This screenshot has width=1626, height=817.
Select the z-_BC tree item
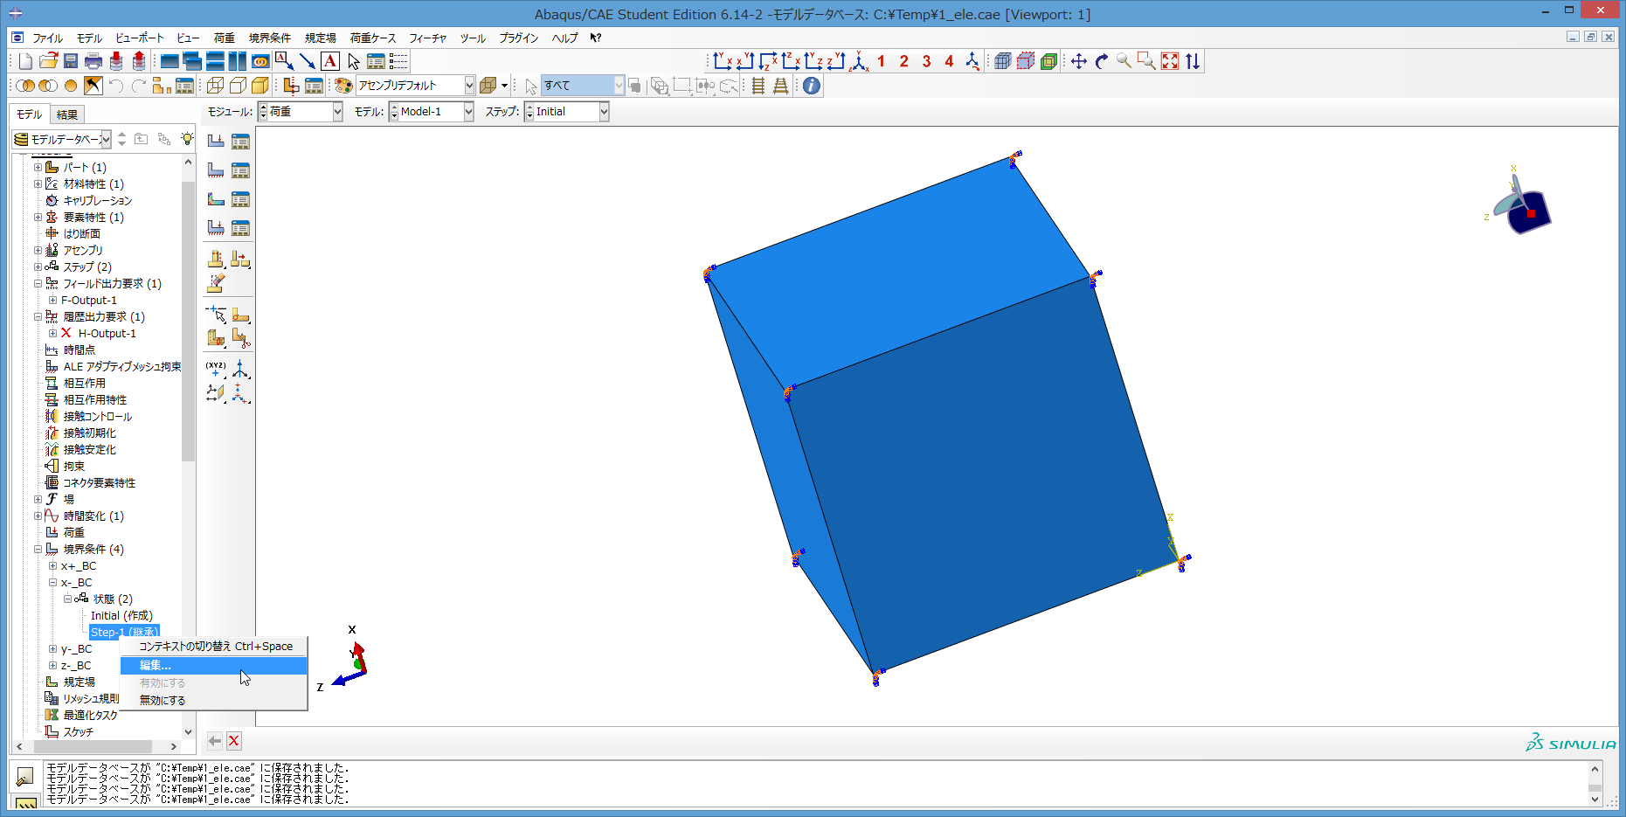coord(76,666)
